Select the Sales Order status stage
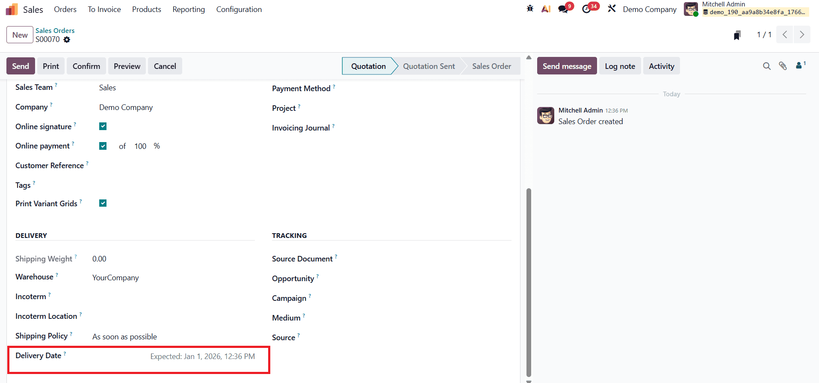The width and height of the screenshot is (819, 383). click(491, 66)
